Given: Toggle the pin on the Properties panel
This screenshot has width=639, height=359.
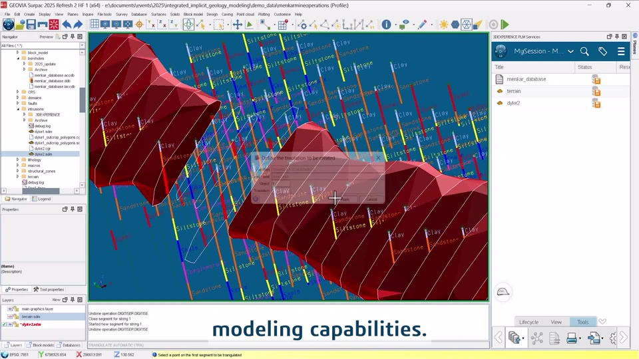Looking at the screenshot, I should pos(73,209).
